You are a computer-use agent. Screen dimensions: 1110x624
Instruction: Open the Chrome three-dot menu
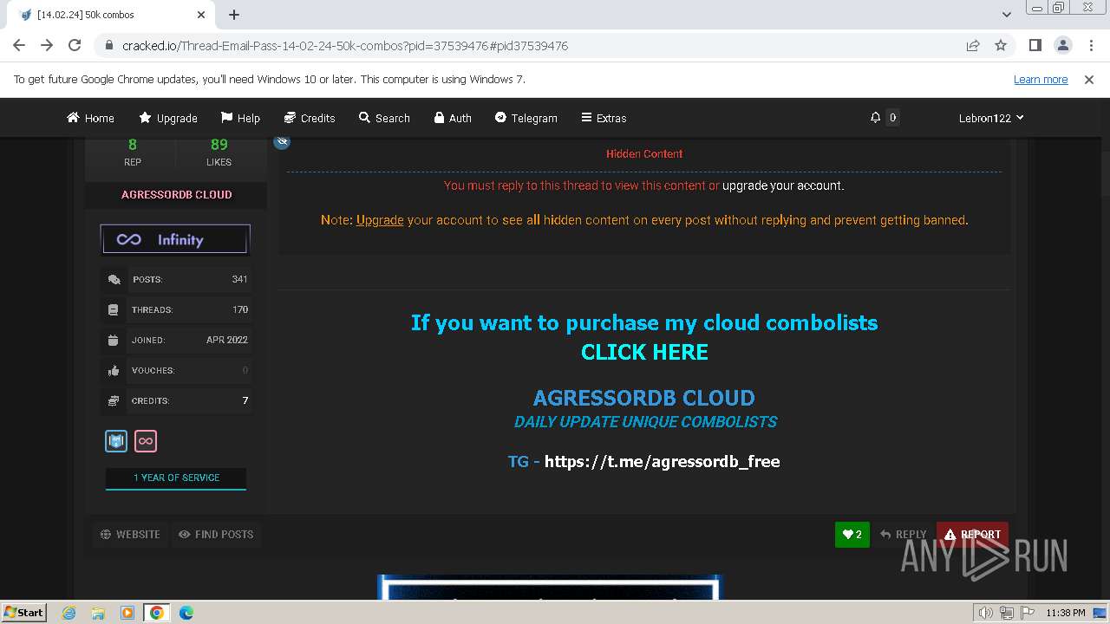[x=1090, y=45]
